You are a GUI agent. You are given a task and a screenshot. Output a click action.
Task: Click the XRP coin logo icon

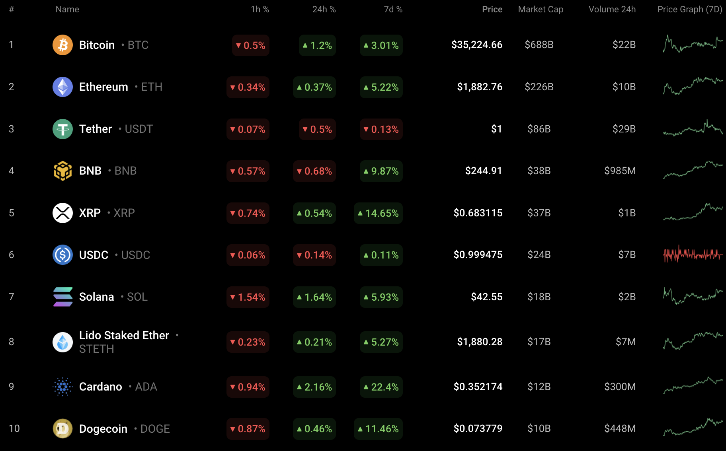62,213
